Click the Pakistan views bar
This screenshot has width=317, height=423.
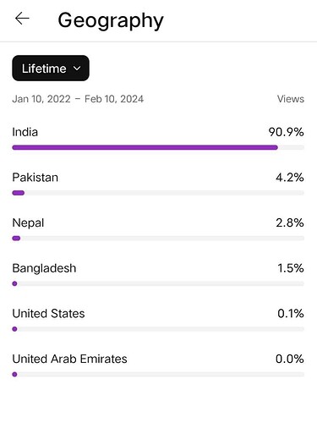(19, 193)
